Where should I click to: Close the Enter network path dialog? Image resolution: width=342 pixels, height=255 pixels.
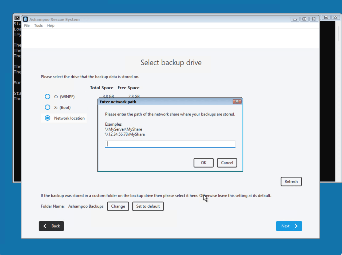pos(237,102)
